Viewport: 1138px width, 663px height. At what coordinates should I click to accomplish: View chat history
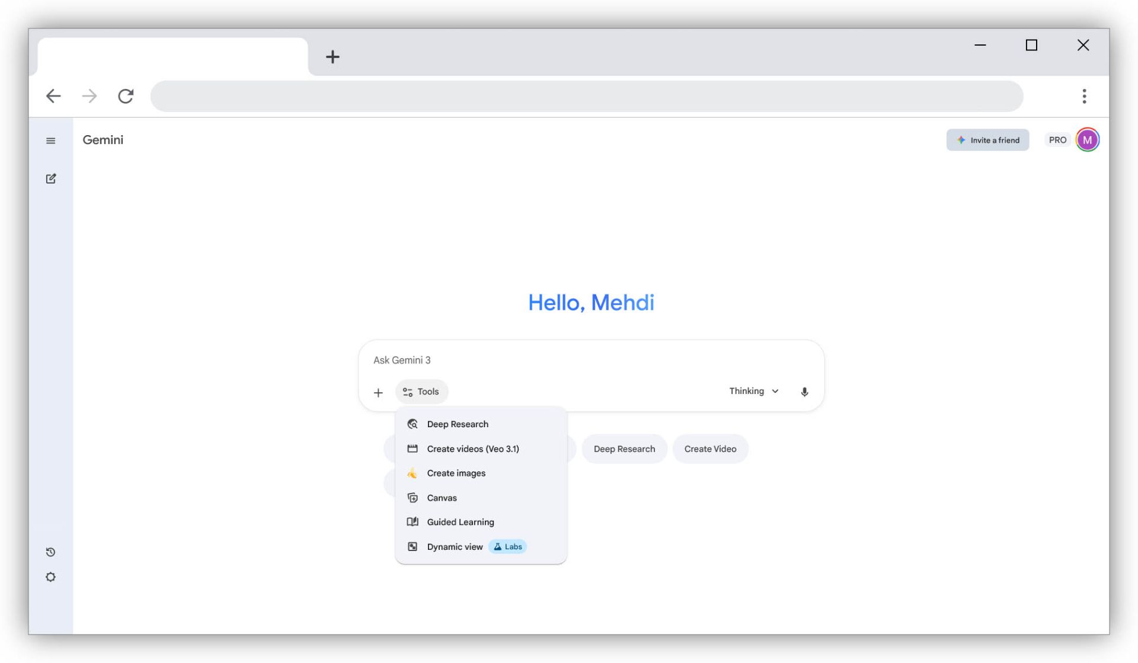(x=50, y=552)
